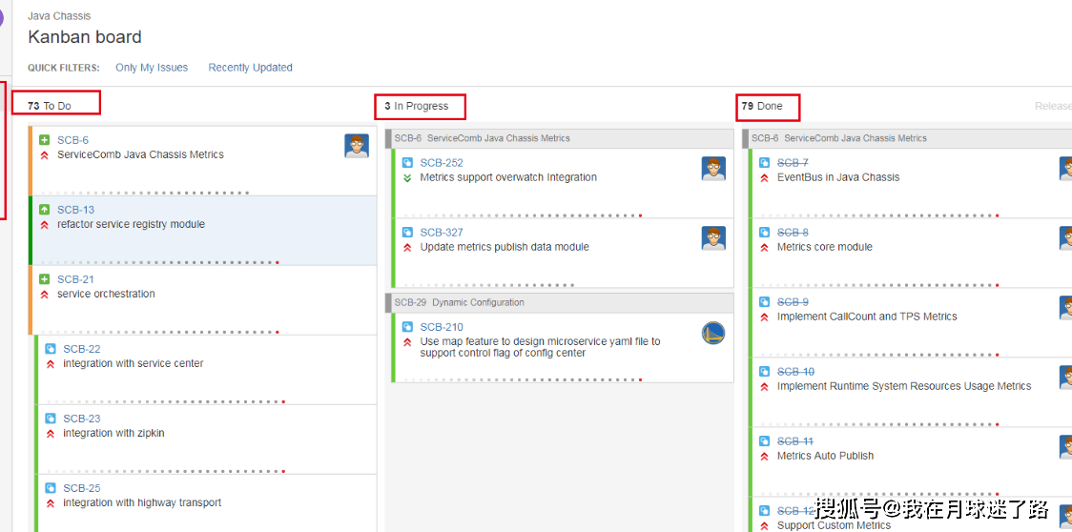Open the done issue SCB-8 link
1072x532 pixels.
pos(794,233)
